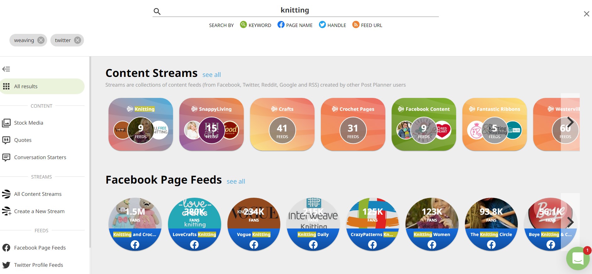Image resolution: width=592 pixels, height=274 pixels.
Task: Click Facebook icon on The Knitting Circle feed
Action: coord(491,244)
